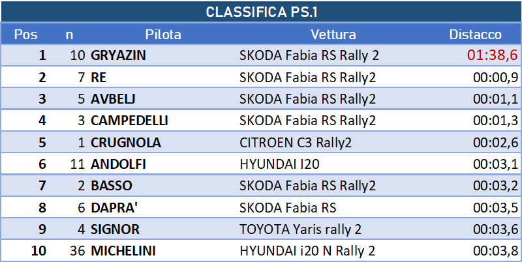The image size is (522, 262).
Task: Click the CRUGNOLA driver cell
Action: (x=126, y=142)
